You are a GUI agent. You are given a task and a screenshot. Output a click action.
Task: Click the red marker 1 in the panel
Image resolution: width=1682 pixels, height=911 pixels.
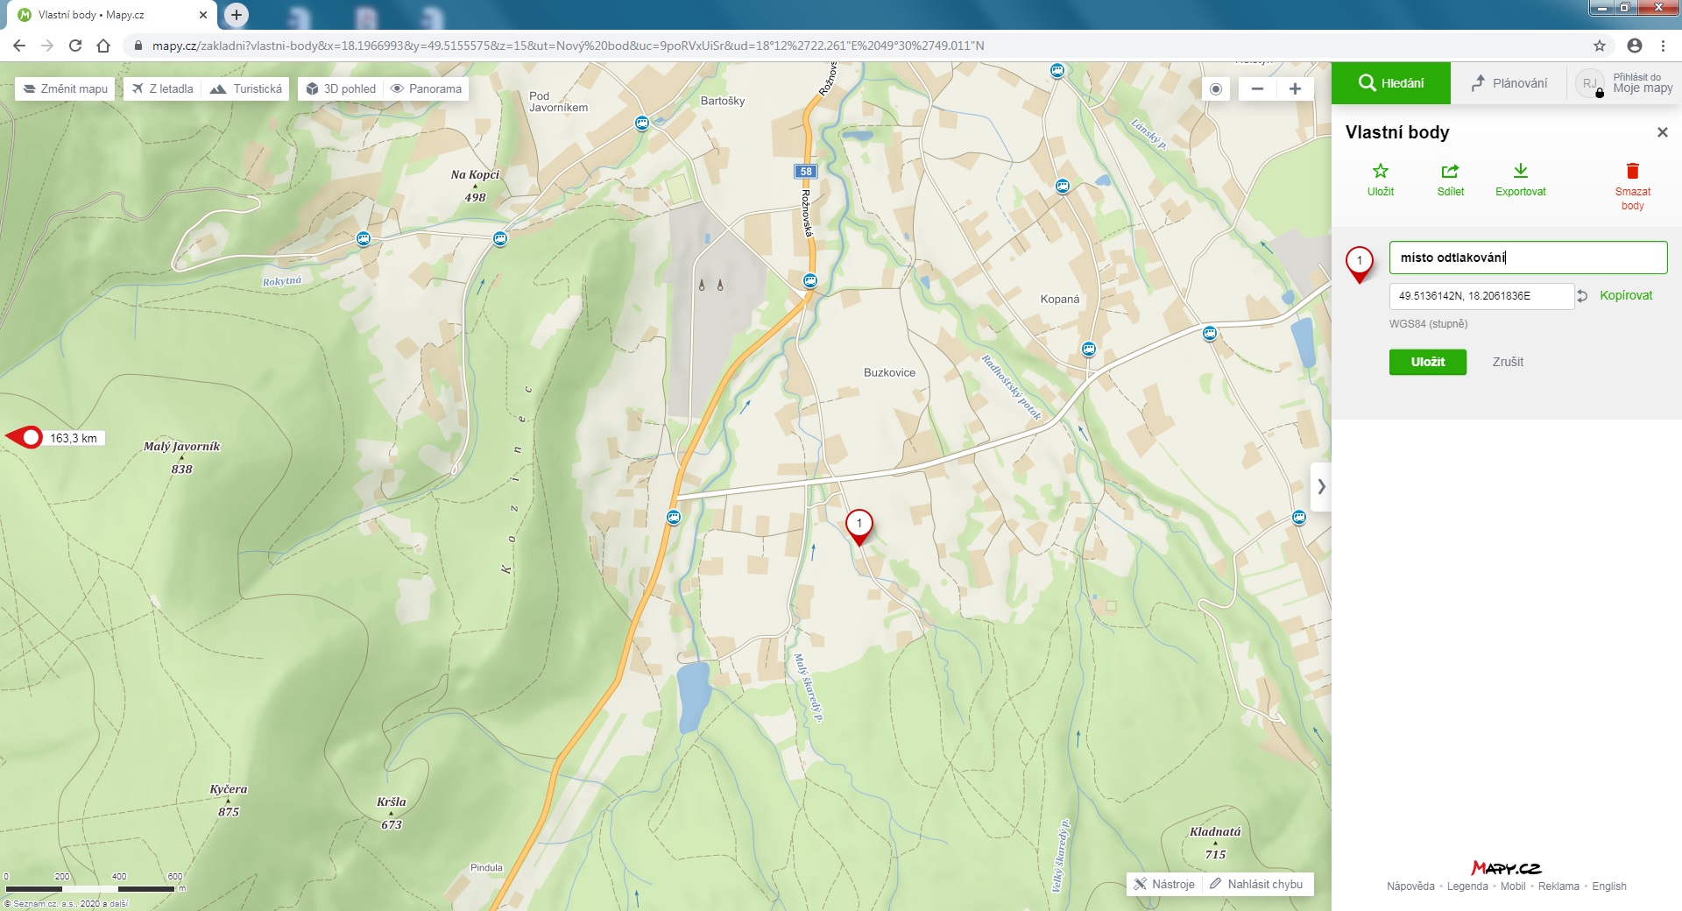pyautogui.click(x=1360, y=264)
